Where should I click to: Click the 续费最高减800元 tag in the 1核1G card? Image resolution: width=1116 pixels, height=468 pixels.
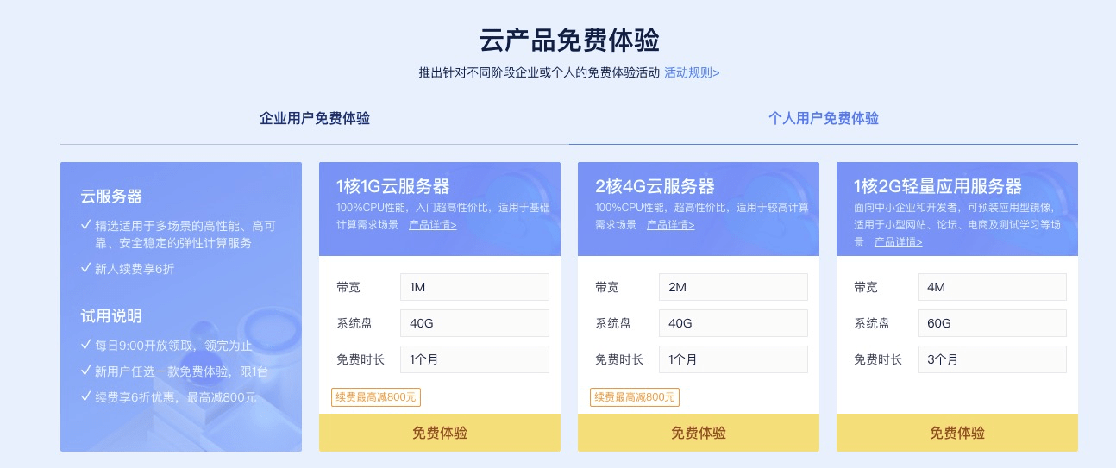(376, 397)
